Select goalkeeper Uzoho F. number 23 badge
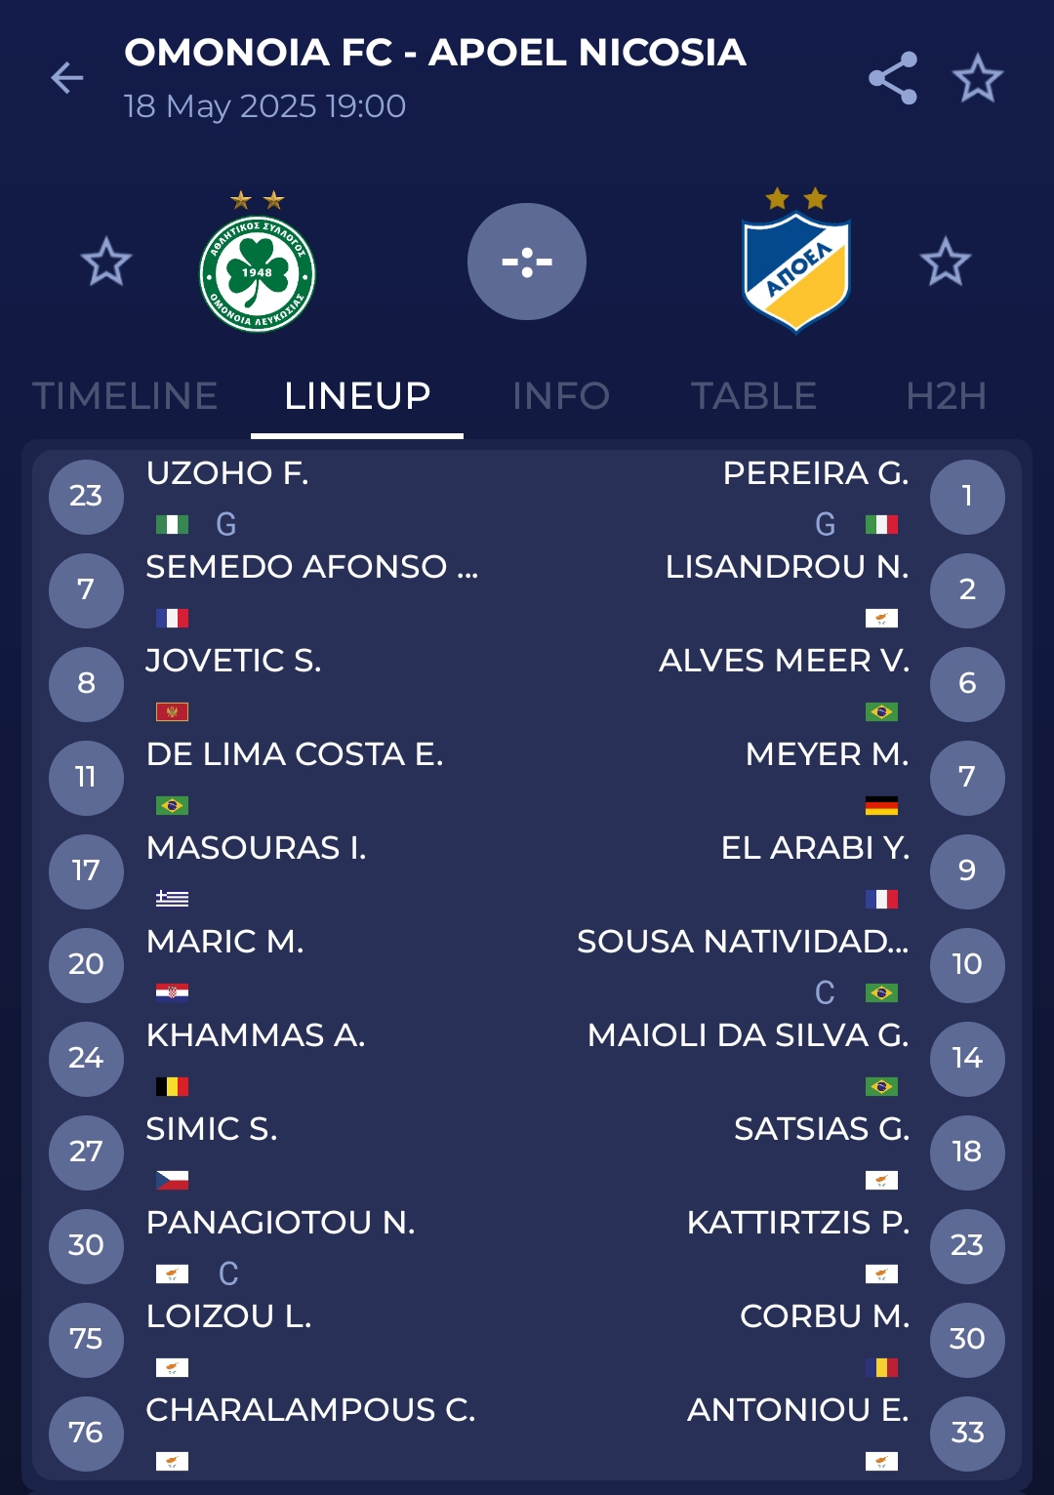The width and height of the screenshot is (1054, 1495). click(86, 497)
